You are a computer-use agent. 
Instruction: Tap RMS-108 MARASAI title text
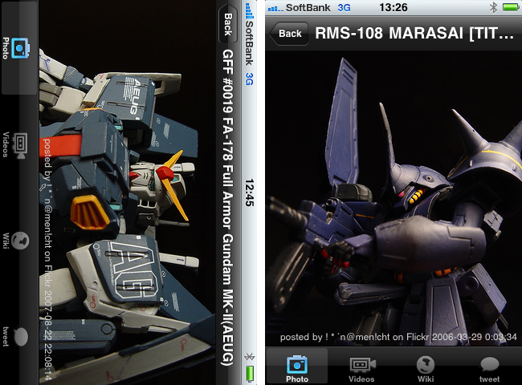(x=414, y=33)
